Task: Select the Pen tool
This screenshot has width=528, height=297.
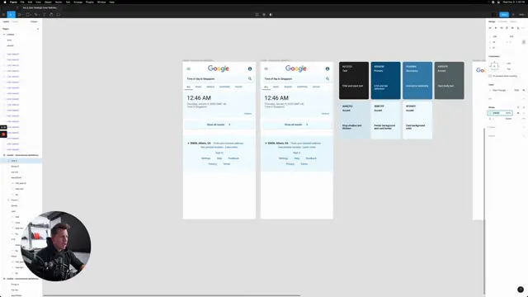Action: pos(35,15)
